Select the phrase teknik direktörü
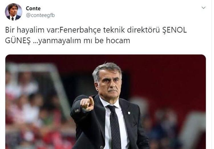This screenshot has height=149, width=214. pyautogui.click(x=131, y=30)
